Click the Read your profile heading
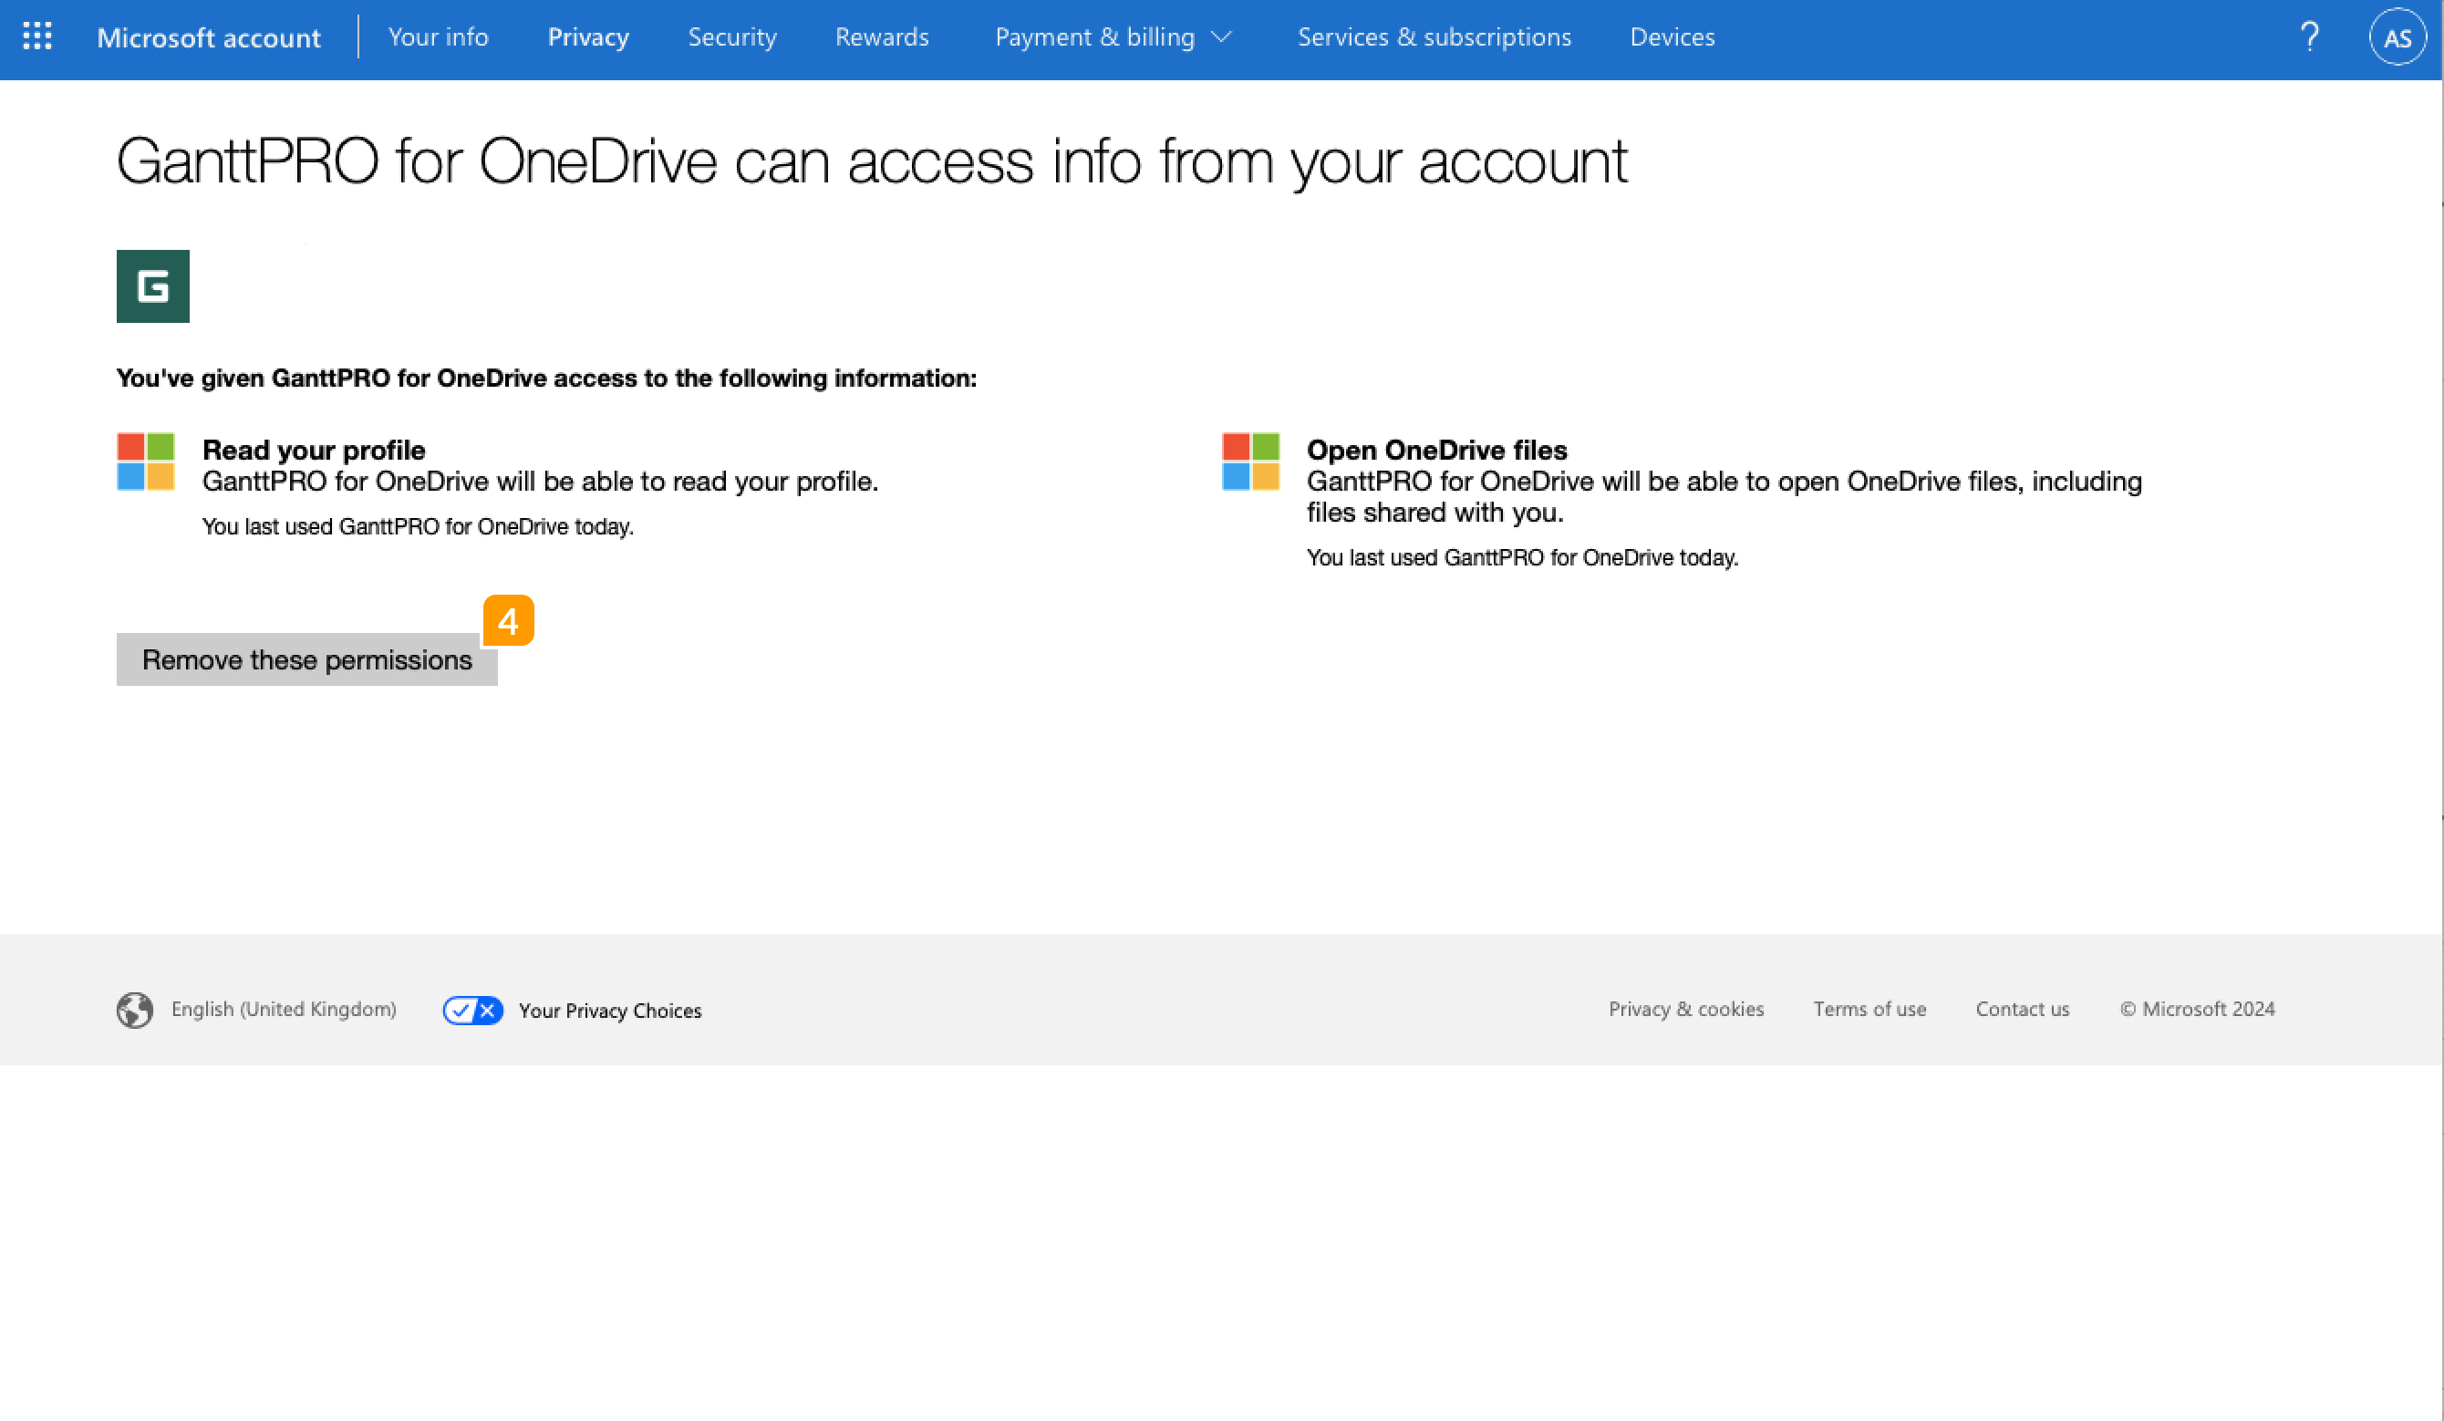The image size is (2444, 1421). (314, 450)
